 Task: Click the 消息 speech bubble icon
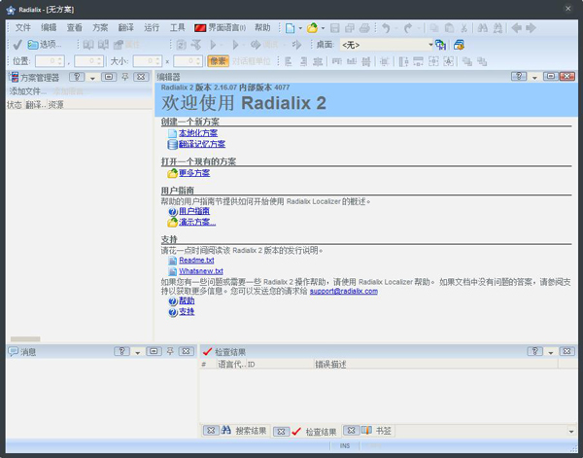(13, 351)
